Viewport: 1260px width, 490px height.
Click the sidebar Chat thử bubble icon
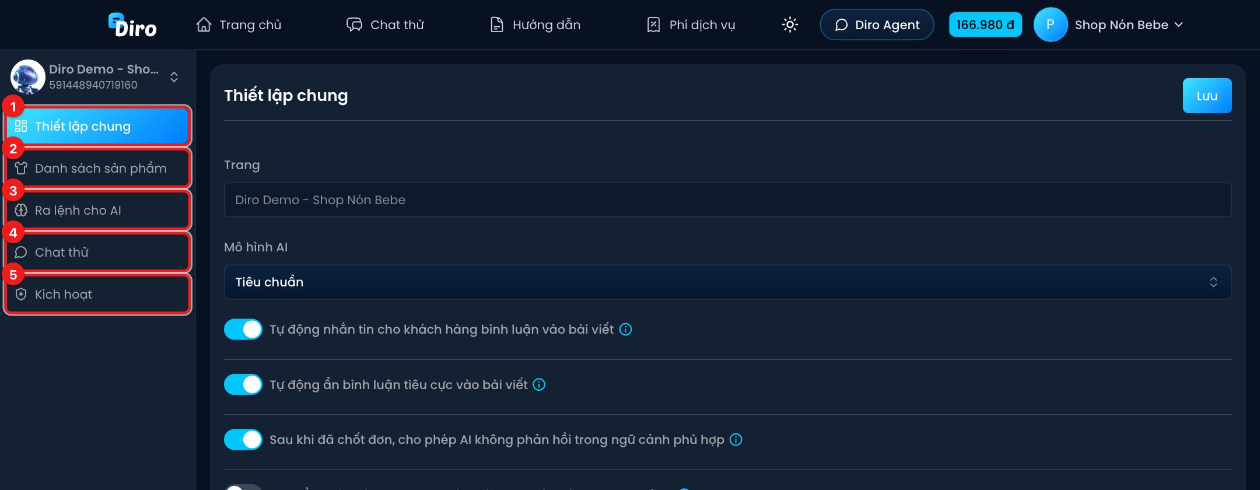[x=21, y=252]
